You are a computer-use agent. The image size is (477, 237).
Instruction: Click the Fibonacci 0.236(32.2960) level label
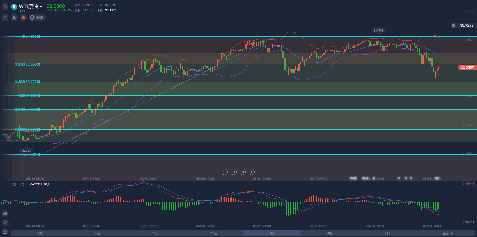[27, 64]
